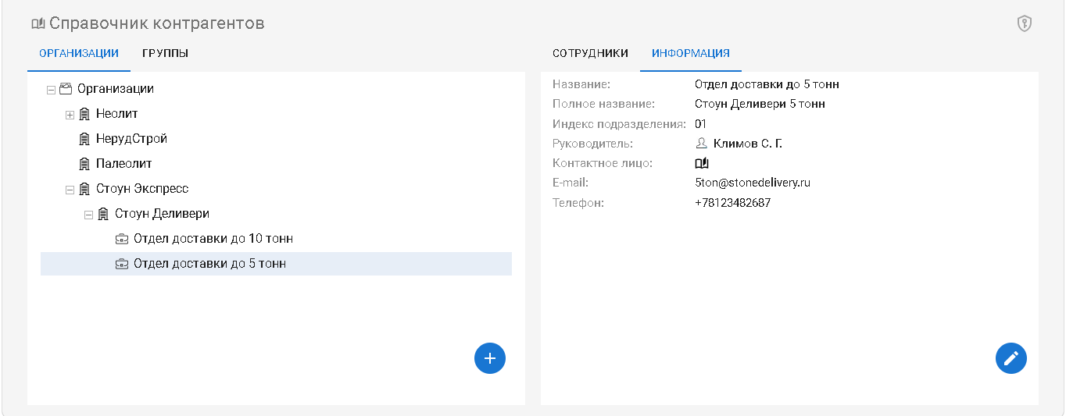
Task: Open the Группы tab
Action: [165, 53]
